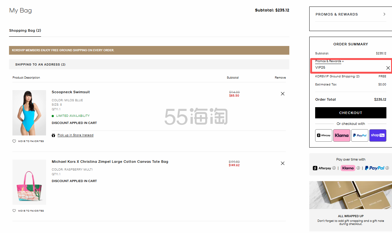Click the Afterpay logo in Pay over time
This screenshot has width=392, height=233.
pos(322,168)
